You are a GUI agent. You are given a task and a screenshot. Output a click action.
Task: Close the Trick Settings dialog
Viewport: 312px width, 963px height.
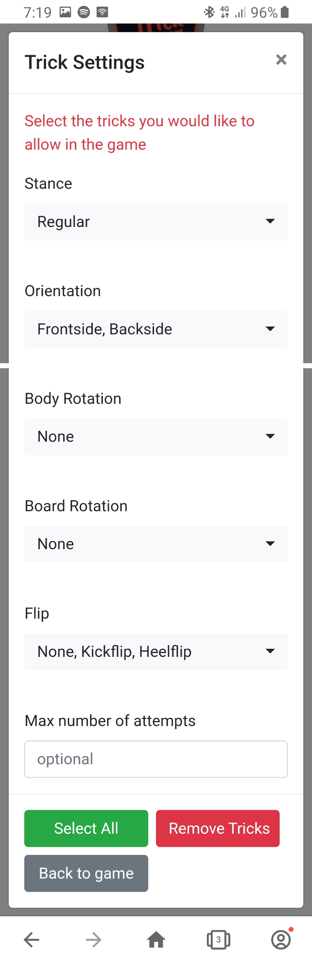(x=281, y=59)
